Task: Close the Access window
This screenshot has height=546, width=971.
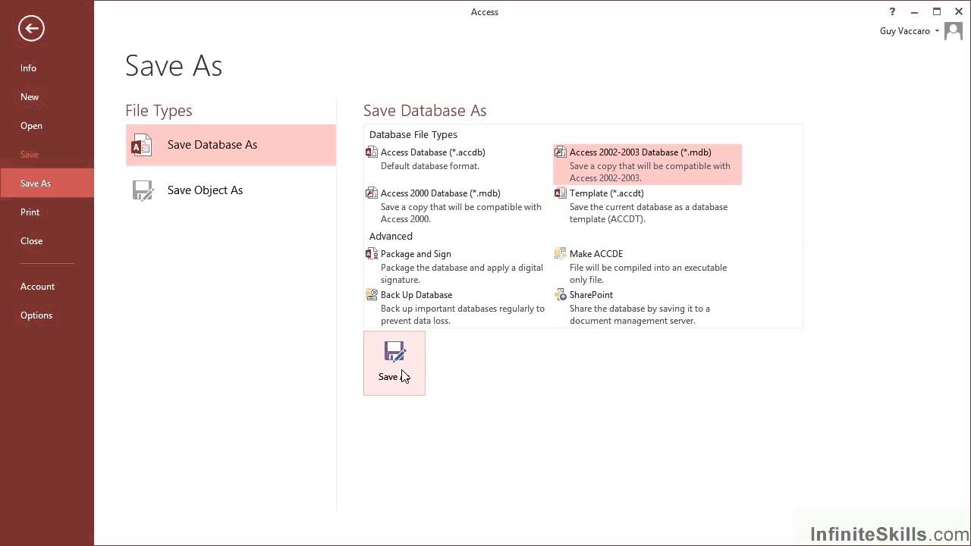Action: (959, 11)
